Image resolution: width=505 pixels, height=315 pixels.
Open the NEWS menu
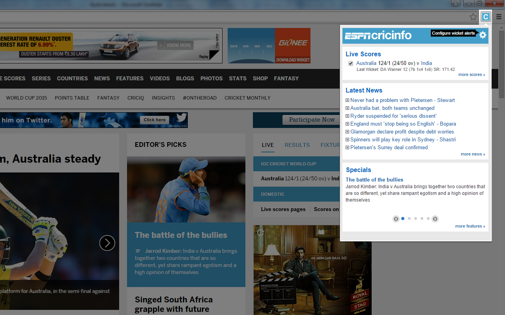tap(102, 78)
